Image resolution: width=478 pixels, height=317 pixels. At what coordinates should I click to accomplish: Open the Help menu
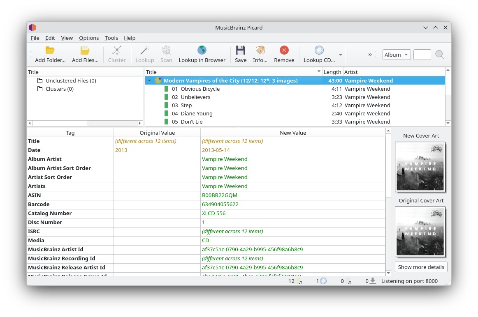pos(130,38)
